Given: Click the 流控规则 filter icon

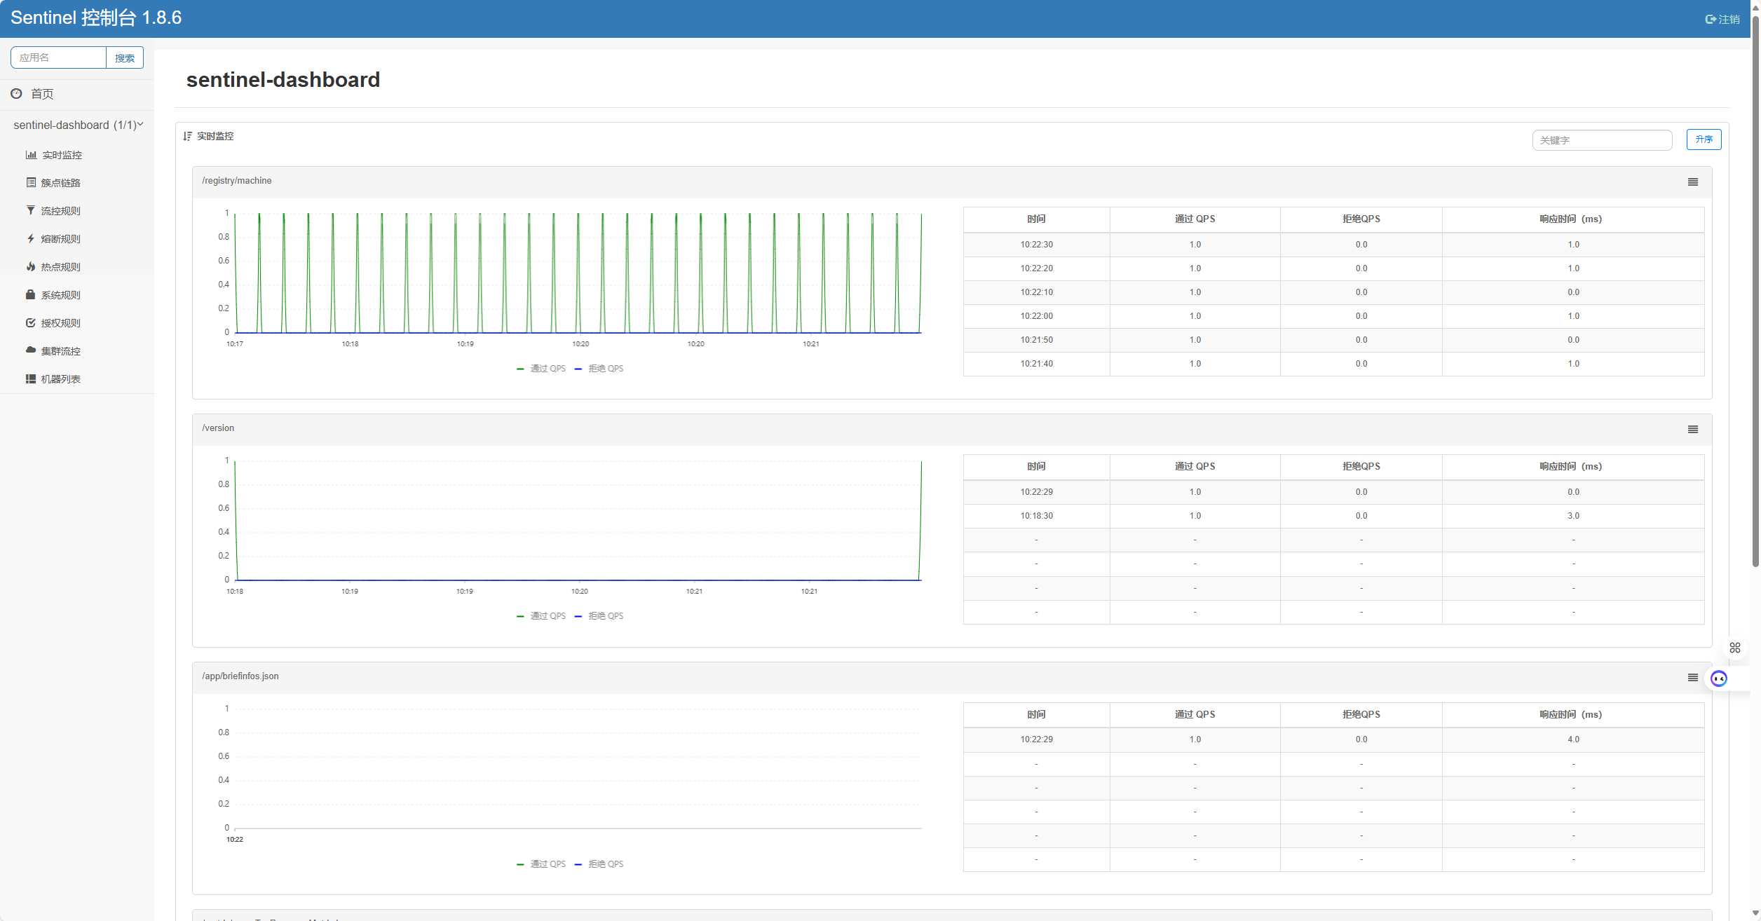Looking at the screenshot, I should (31, 211).
